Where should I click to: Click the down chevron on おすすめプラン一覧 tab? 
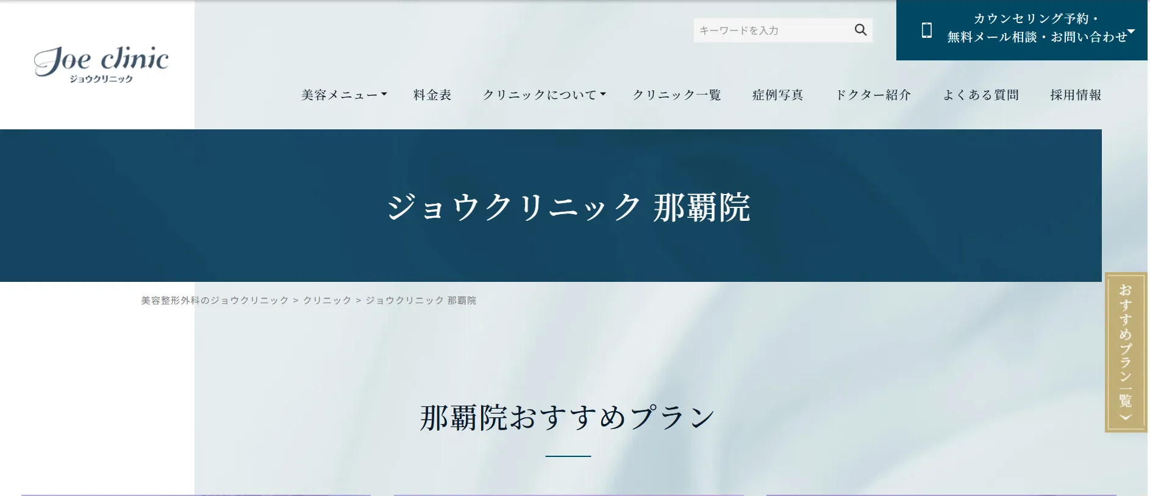pos(1125,418)
